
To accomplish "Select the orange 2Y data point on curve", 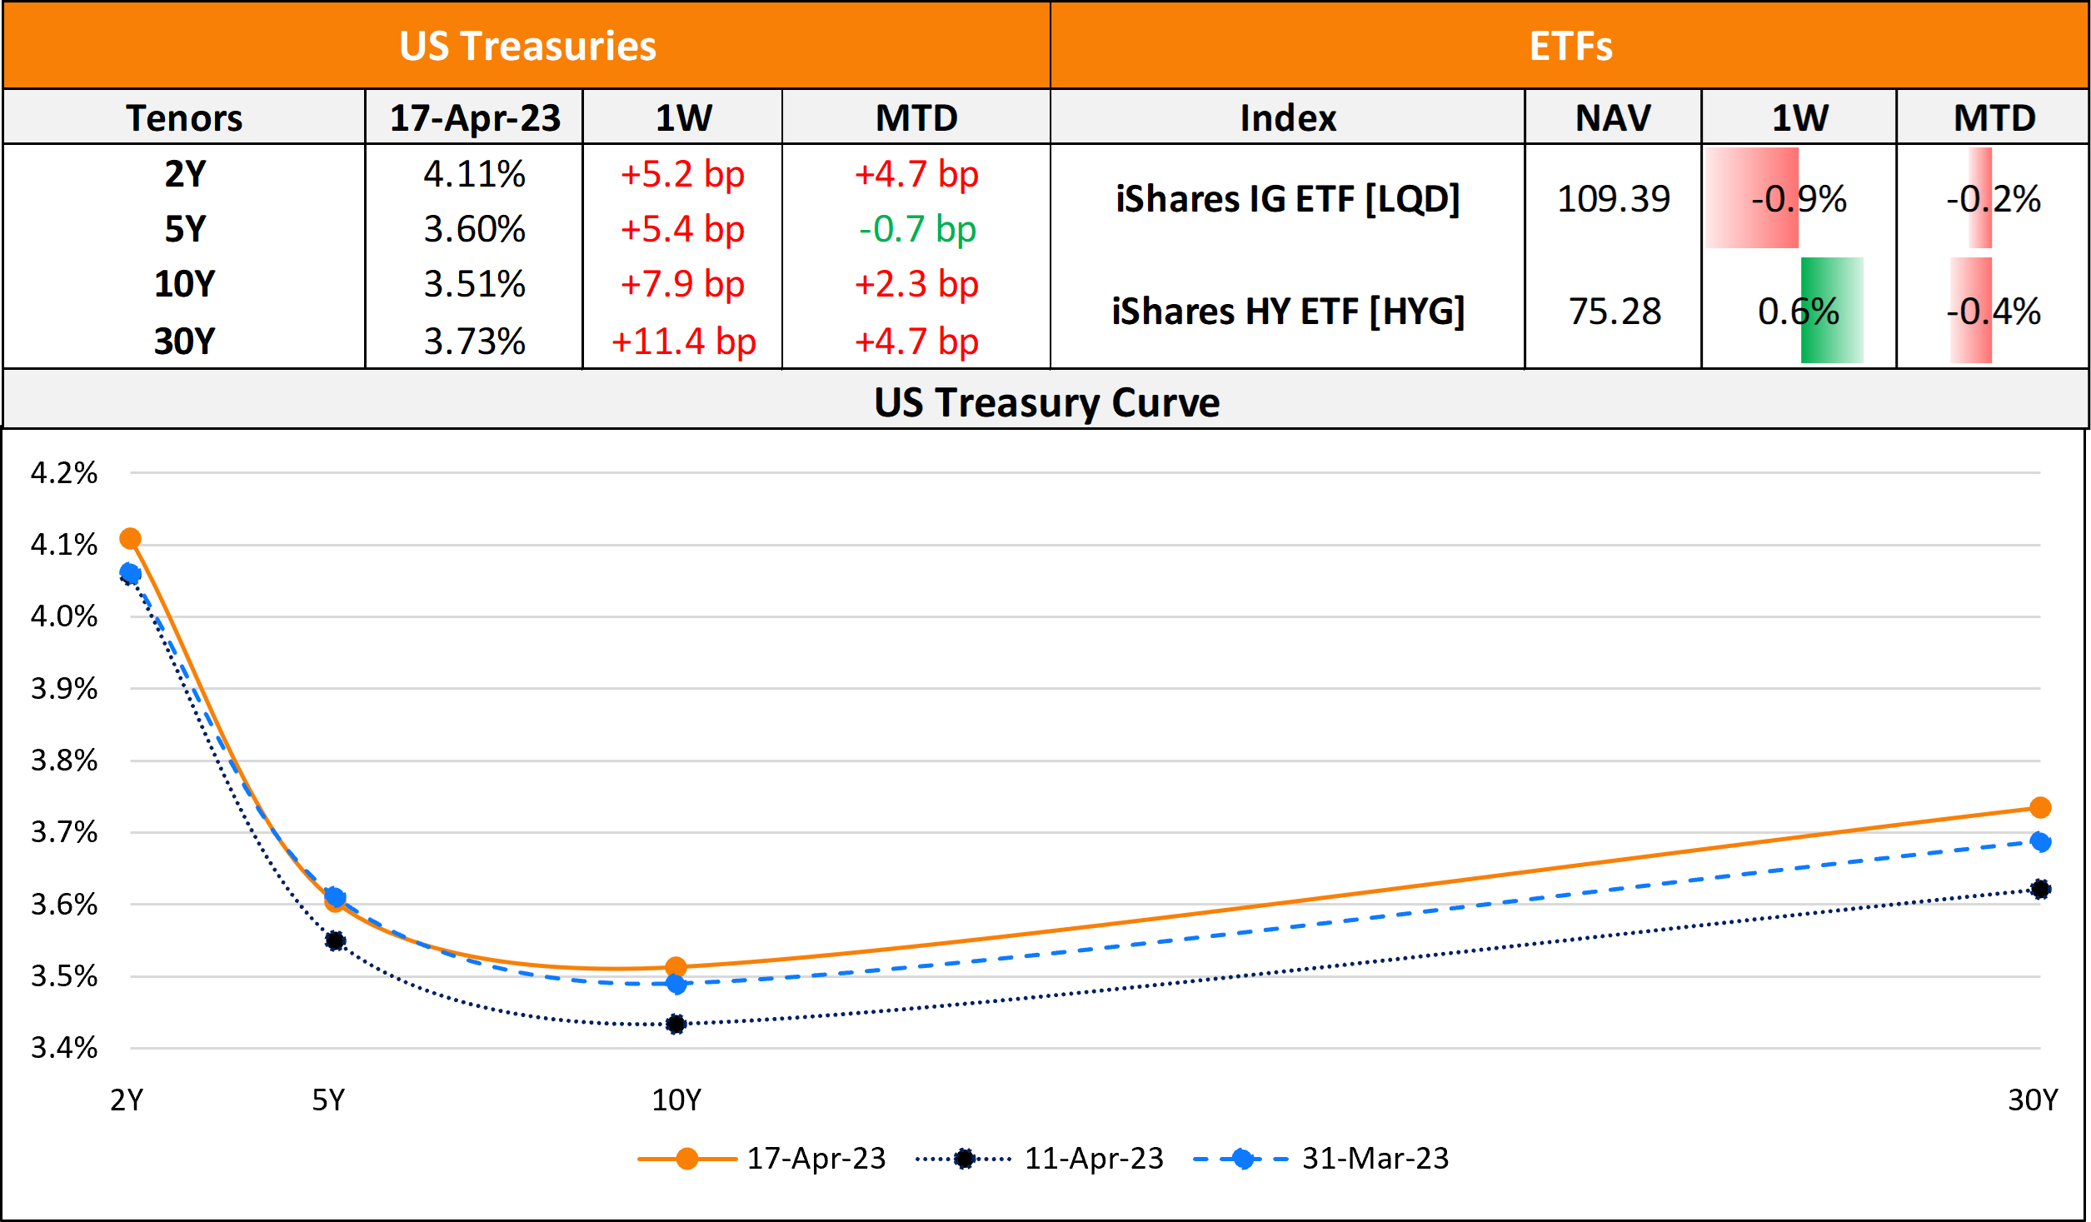I will point(130,539).
